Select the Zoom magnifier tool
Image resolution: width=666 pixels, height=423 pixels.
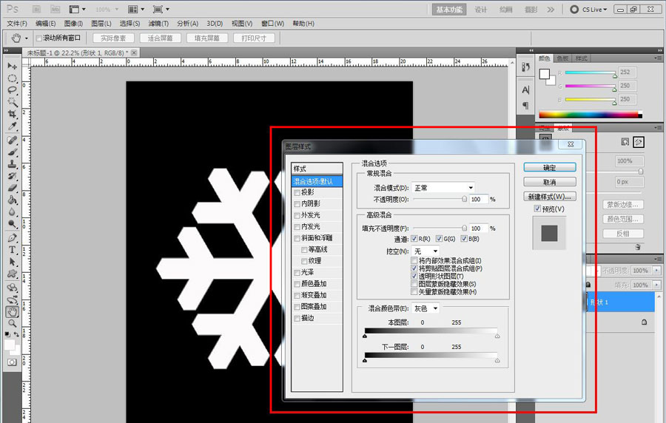[13, 323]
